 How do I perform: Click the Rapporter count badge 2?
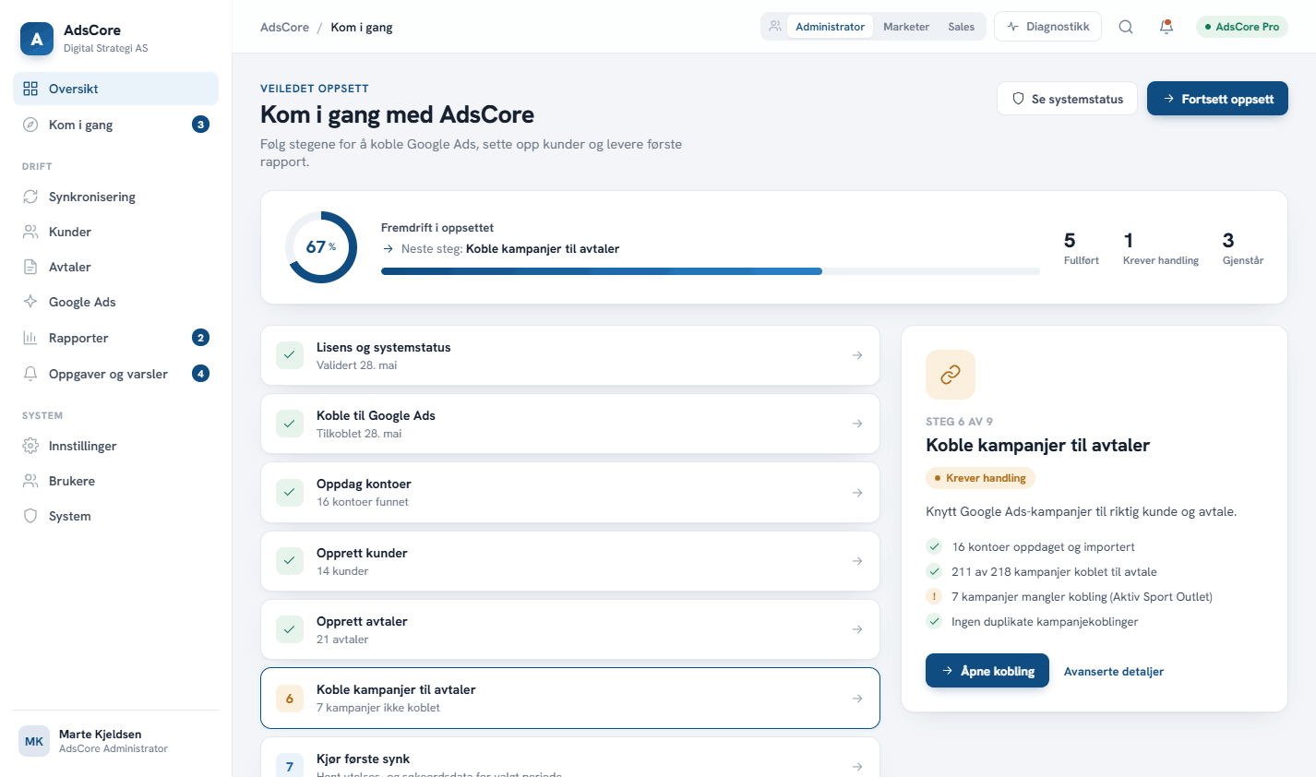point(200,338)
